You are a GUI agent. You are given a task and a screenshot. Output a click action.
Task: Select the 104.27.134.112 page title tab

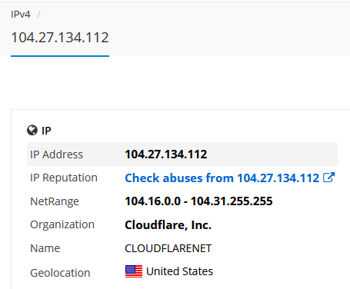60,38
